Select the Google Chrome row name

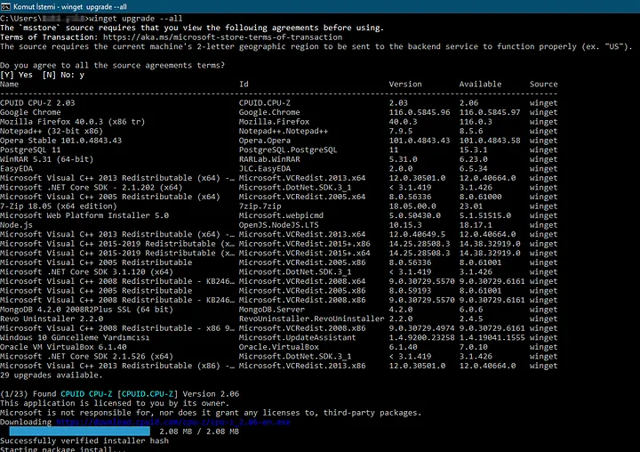tap(33, 113)
